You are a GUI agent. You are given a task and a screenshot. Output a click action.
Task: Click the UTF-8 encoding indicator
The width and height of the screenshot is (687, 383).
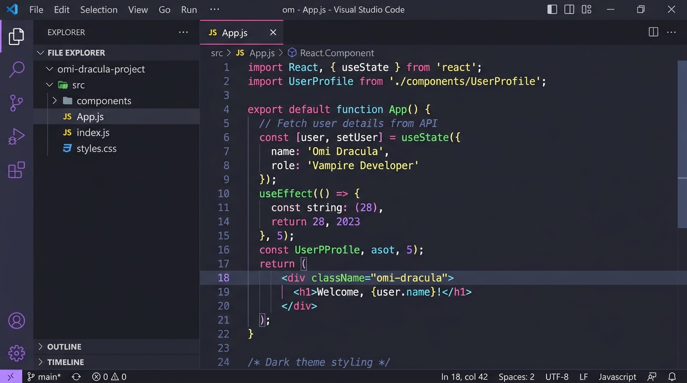pyautogui.click(x=557, y=377)
